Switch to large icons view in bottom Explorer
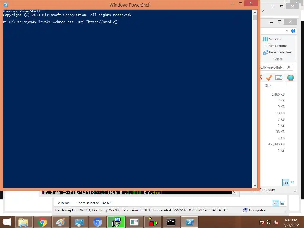Image resolution: width=304 pixels, height=228 pixels. point(283,203)
